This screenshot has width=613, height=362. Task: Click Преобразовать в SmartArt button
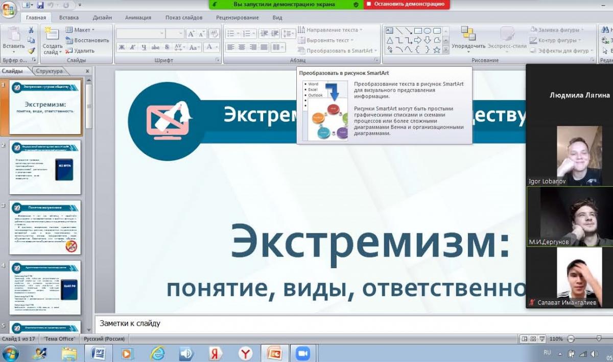point(338,50)
